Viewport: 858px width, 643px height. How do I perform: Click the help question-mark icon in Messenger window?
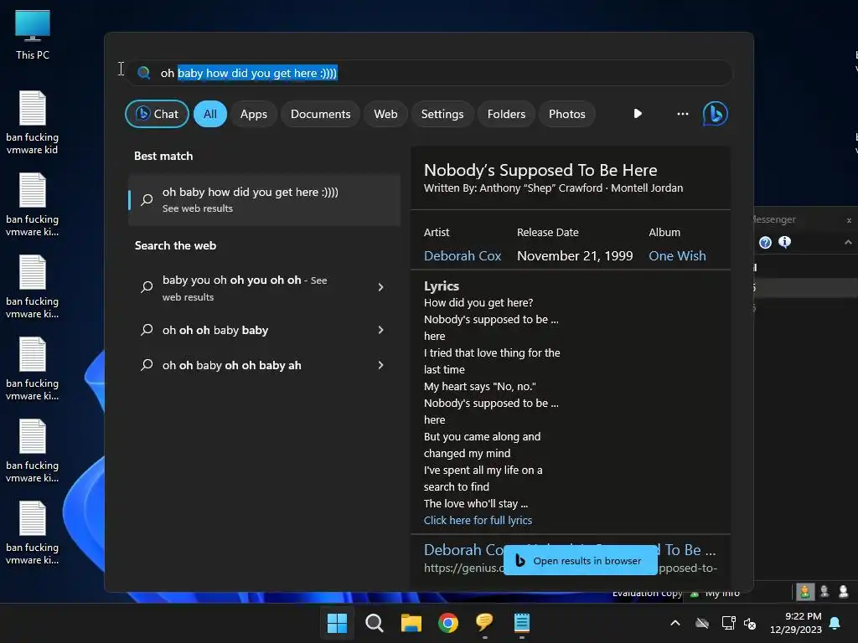pos(765,242)
